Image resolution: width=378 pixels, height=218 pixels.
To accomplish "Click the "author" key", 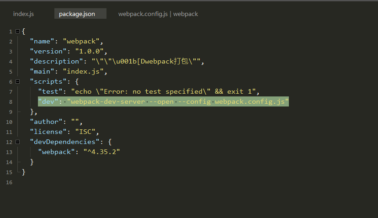I will (46, 122).
